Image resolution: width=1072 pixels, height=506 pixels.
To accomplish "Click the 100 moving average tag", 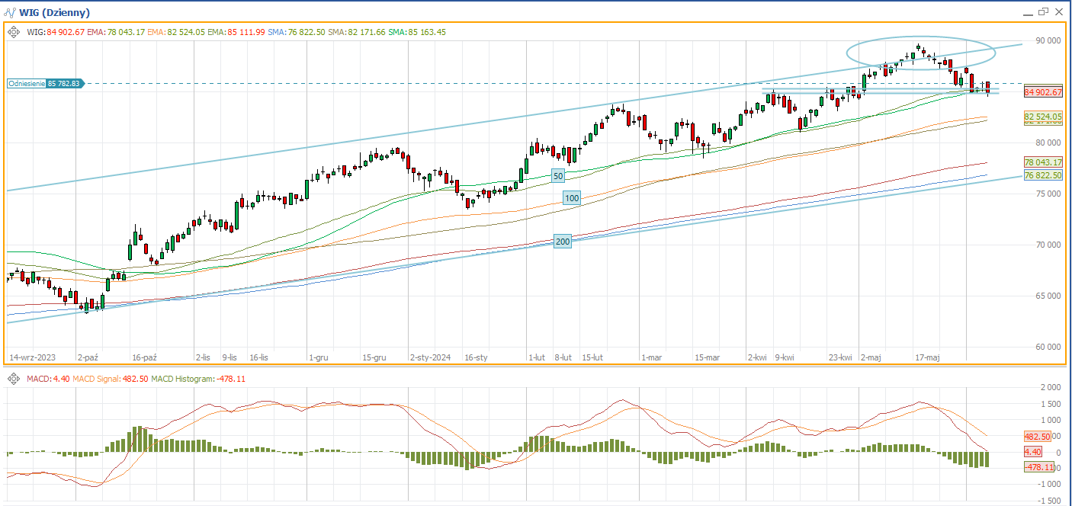I will (572, 198).
